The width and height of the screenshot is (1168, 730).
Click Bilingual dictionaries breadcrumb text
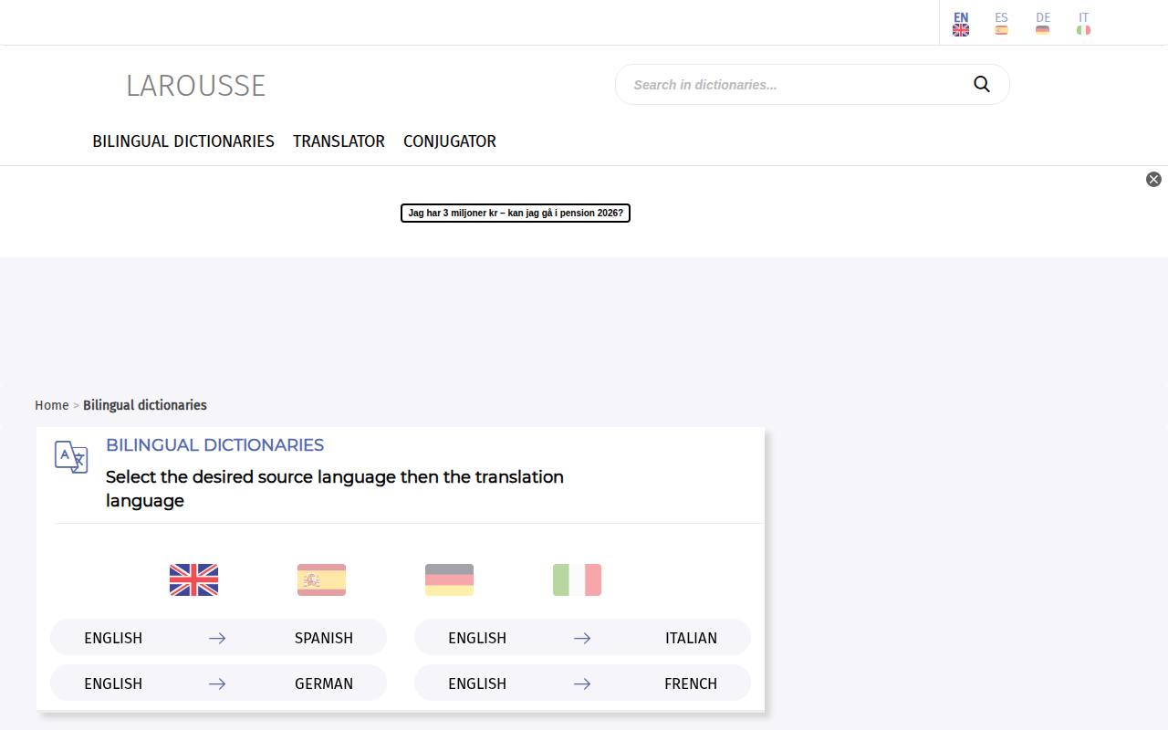click(x=145, y=405)
